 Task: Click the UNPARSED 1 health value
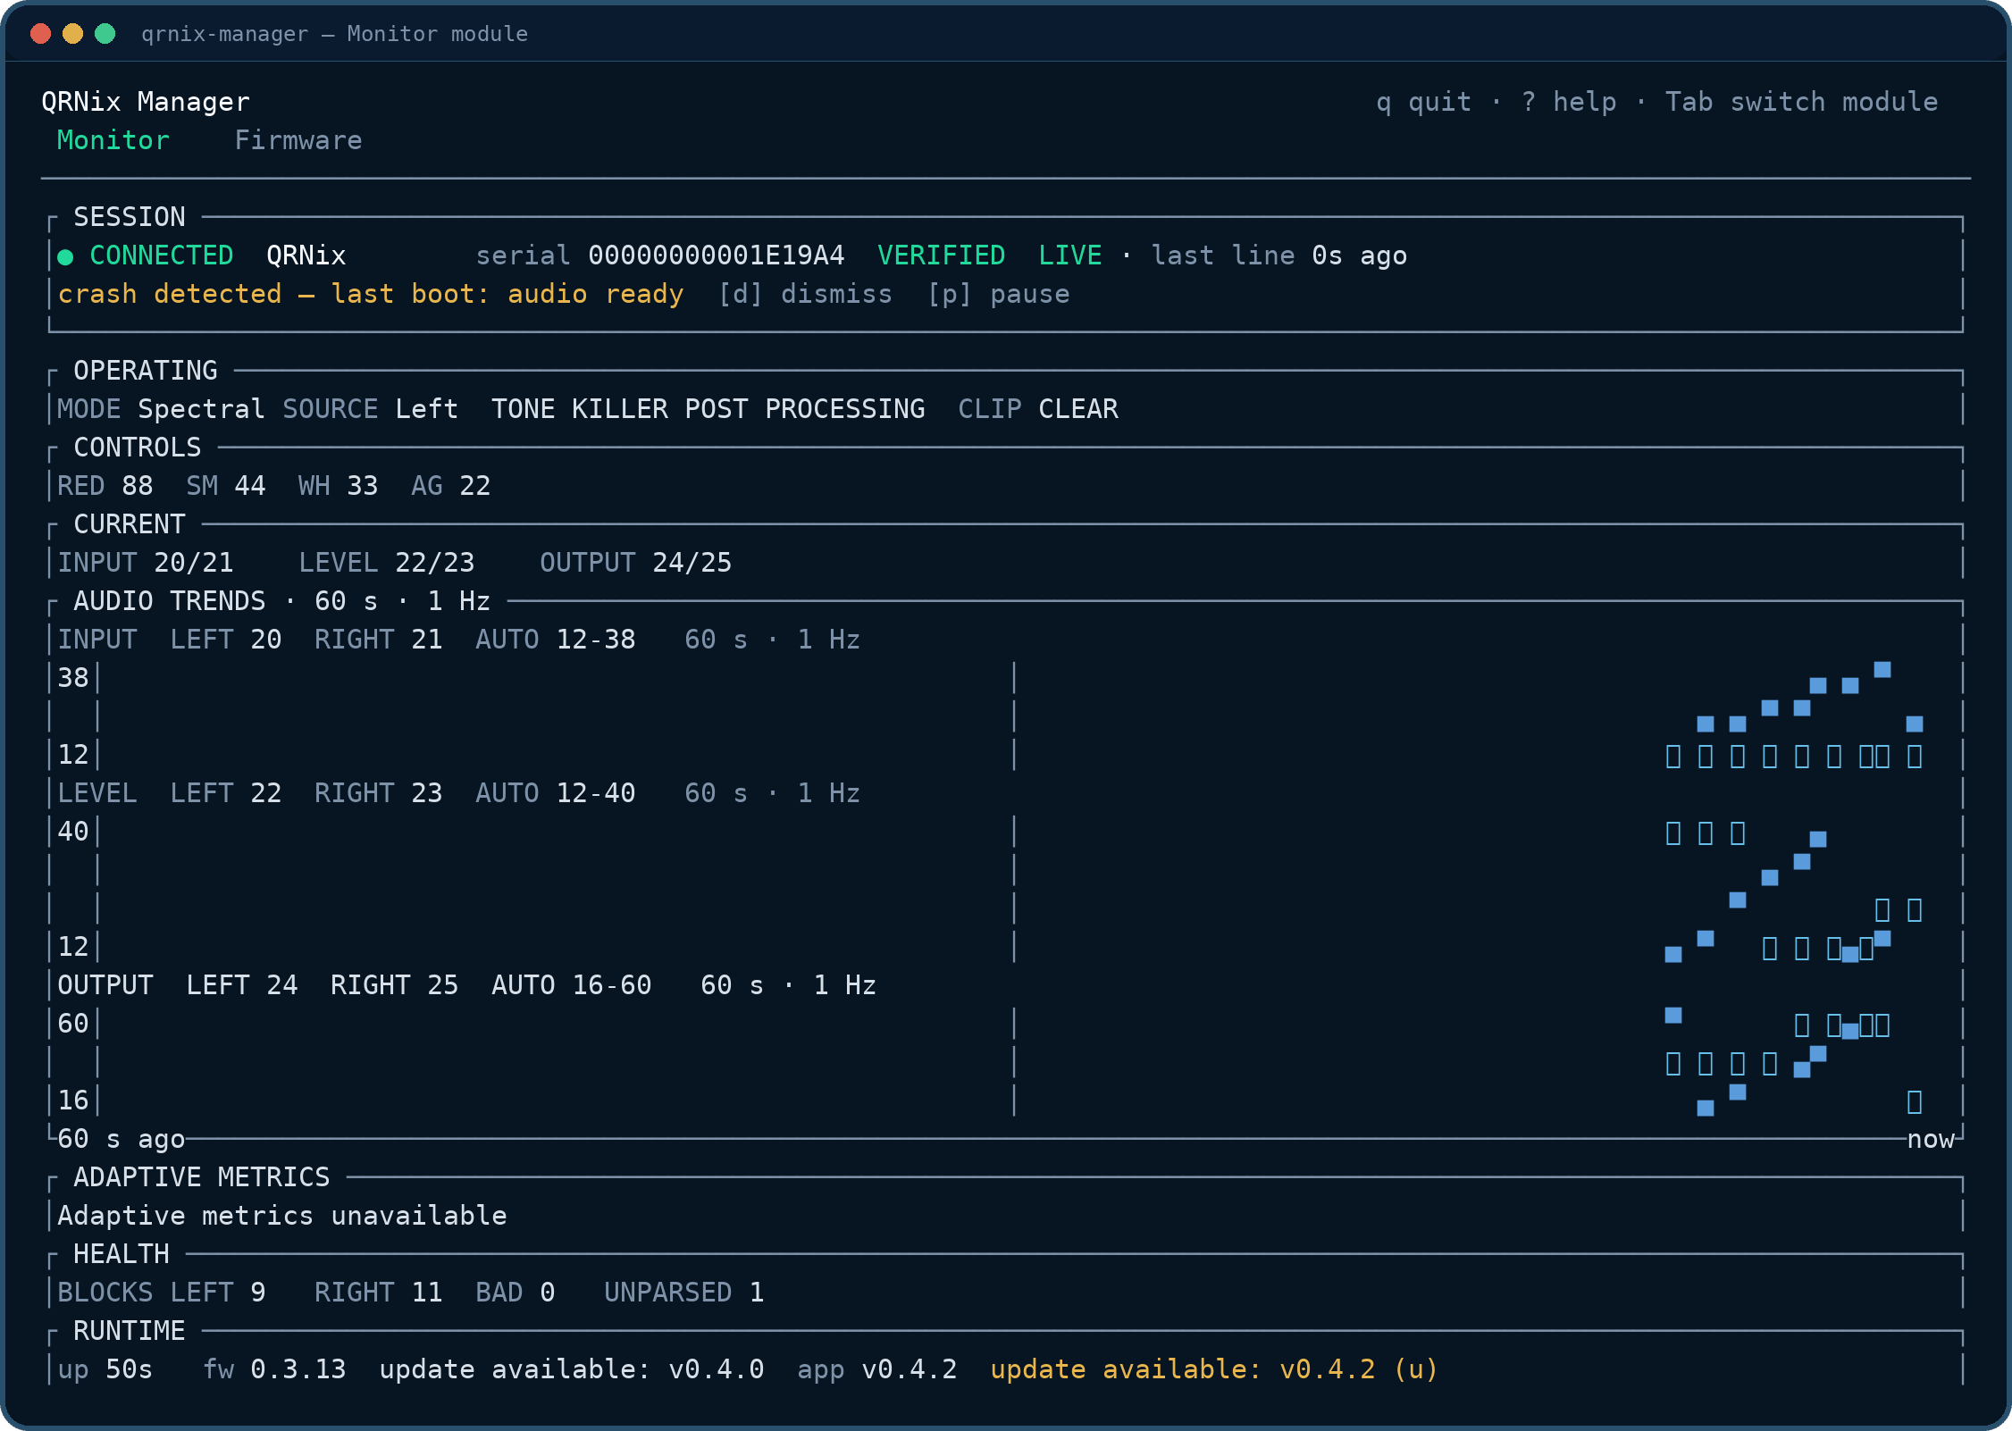[684, 1293]
